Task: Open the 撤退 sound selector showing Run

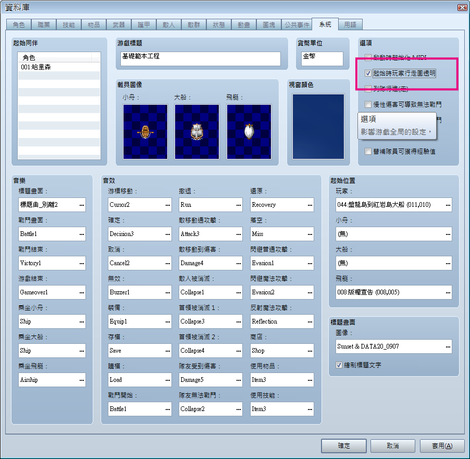Action: click(x=211, y=205)
